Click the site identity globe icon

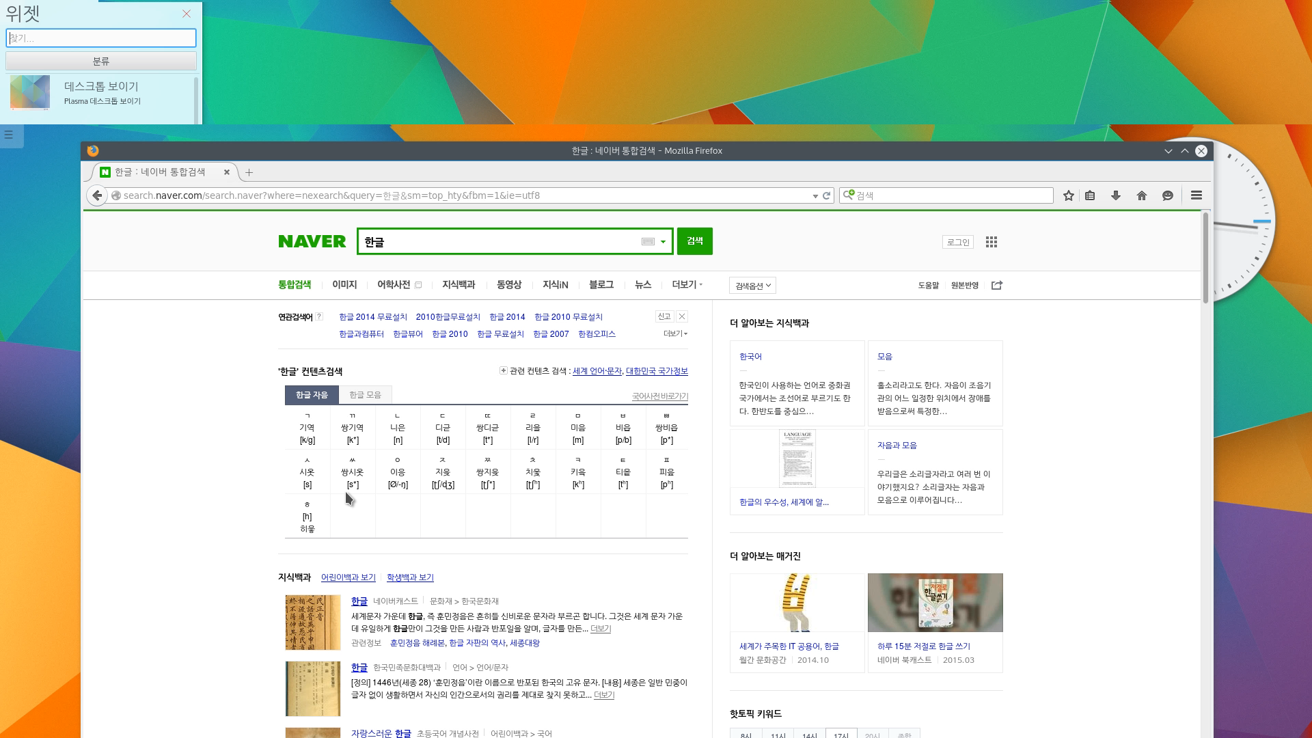[x=116, y=195]
